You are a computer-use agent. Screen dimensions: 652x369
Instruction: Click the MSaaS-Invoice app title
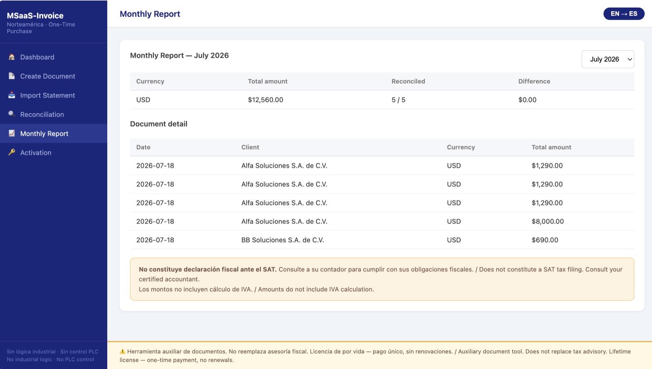click(35, 15)
